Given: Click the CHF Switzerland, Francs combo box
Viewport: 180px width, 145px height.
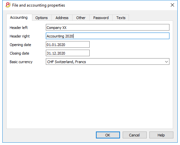Looking at the screenshot, I should [107, 61].
